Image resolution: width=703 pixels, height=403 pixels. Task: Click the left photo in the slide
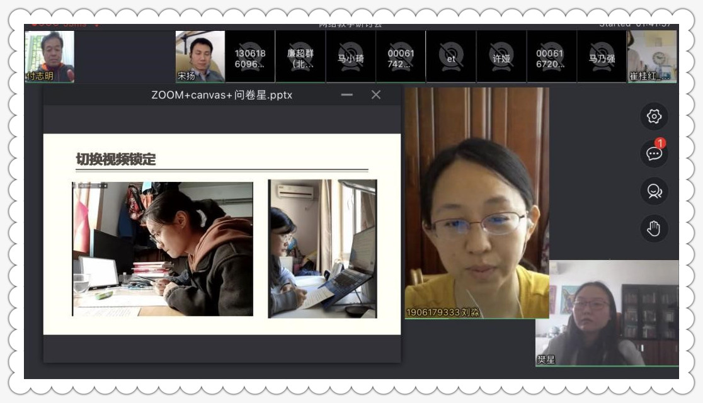click(163, 247)
